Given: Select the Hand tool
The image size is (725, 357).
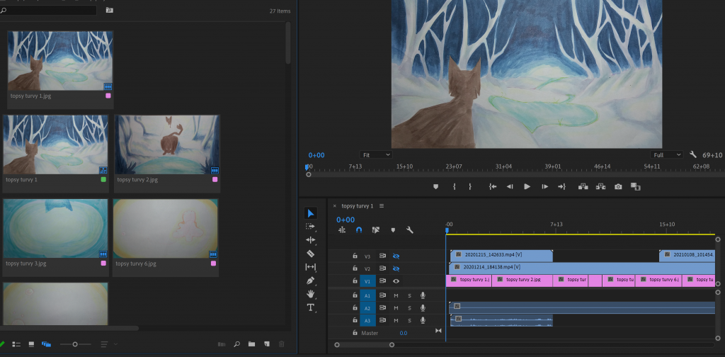Looking at the screenshot, I should point(311,294).
